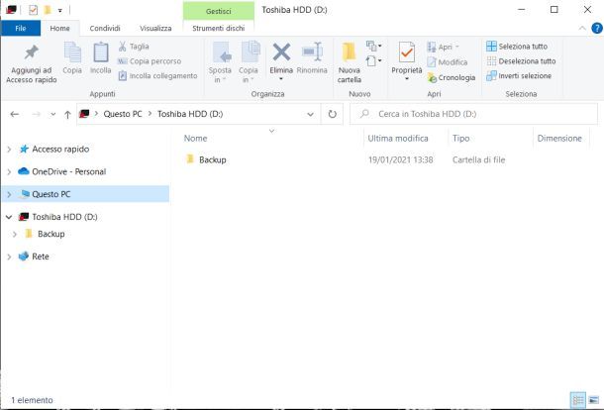This screenshot has width=604, height=410.
Task: Open the recent locations dropdown arrow
Action: [x=53, y=115]
